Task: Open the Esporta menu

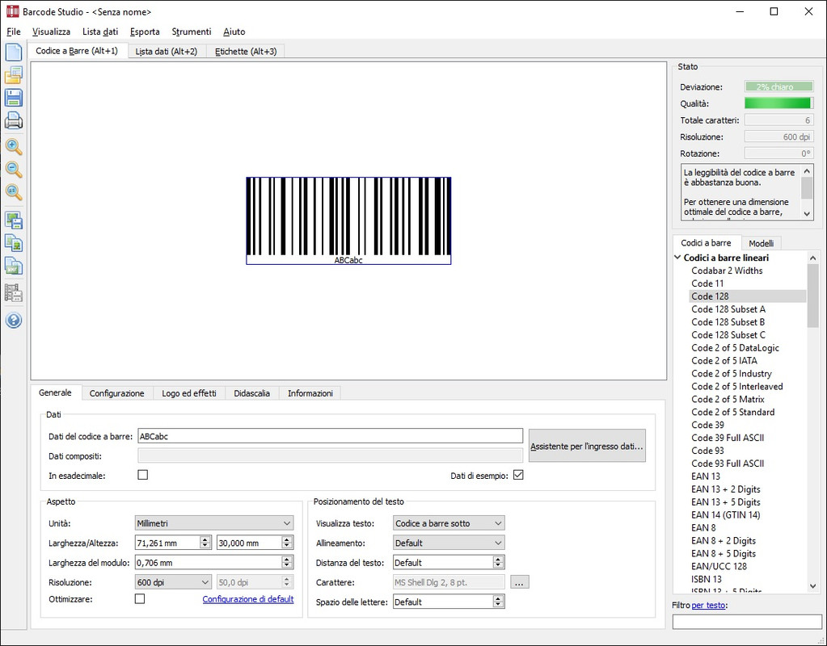Action: (145, 31)
